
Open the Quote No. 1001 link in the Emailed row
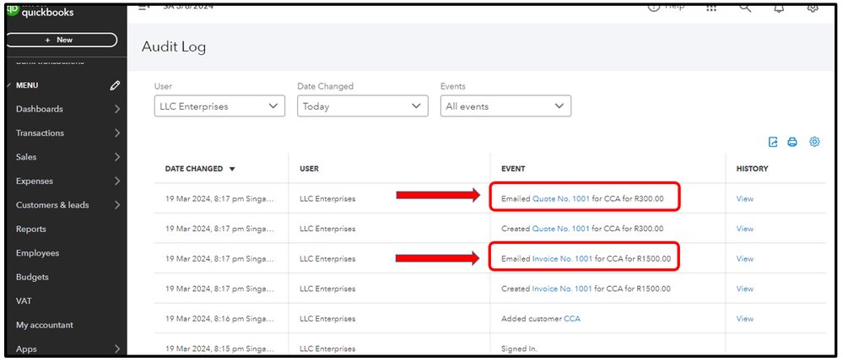(561, 199)
